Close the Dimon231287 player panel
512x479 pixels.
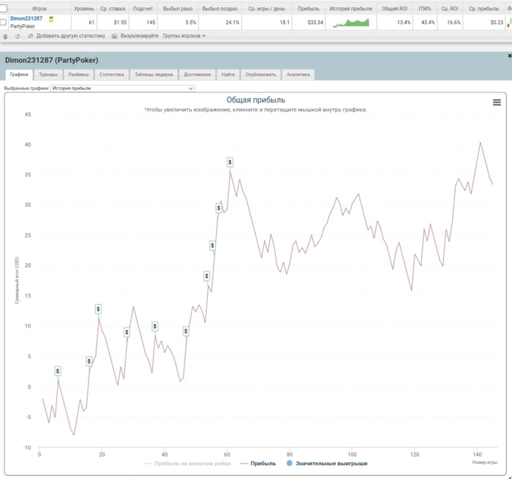[x=509, y=56]
